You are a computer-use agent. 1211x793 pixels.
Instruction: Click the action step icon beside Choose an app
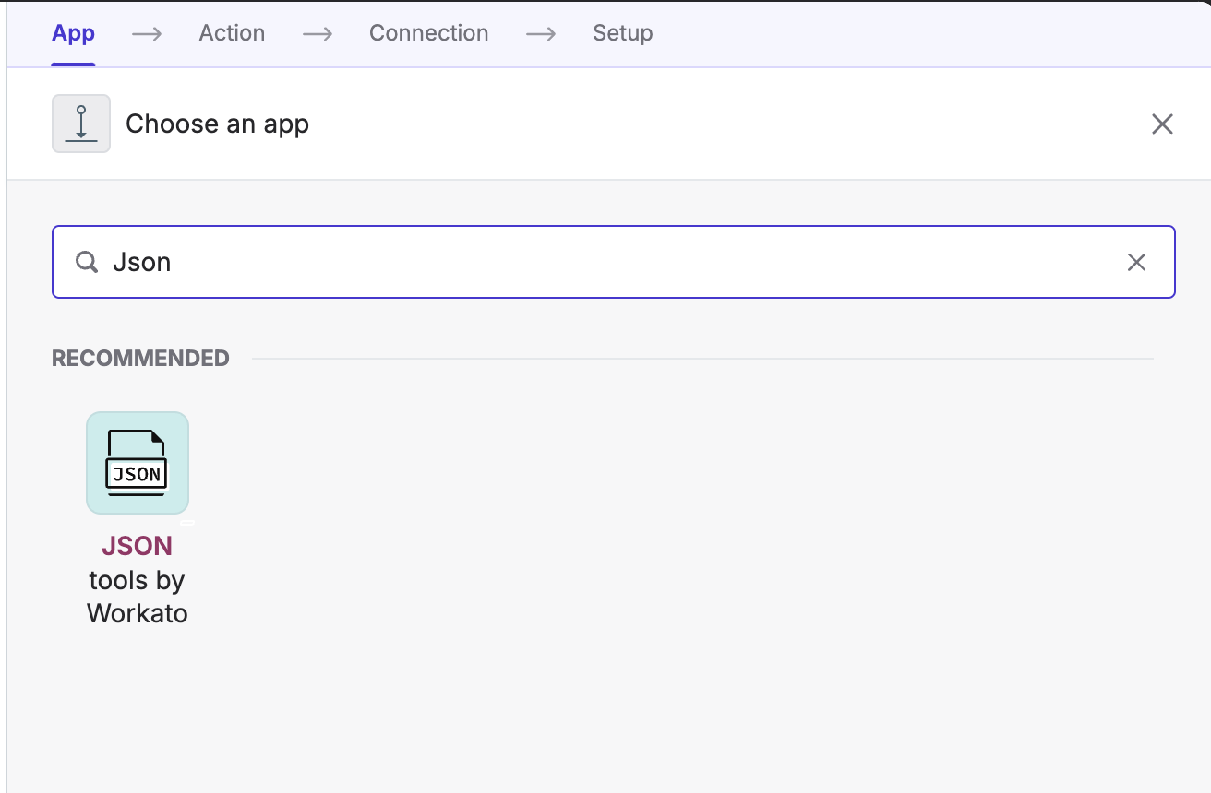tap(81, 124)
